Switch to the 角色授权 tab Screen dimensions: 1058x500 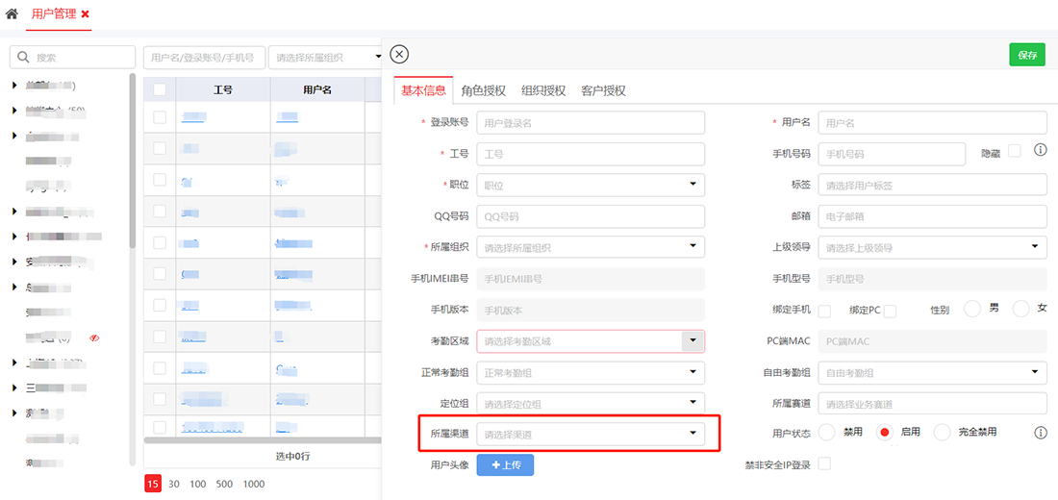point(483,90)
